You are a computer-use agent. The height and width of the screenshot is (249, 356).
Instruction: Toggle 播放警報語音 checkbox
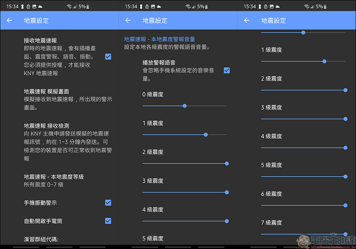tap(227, 70)
